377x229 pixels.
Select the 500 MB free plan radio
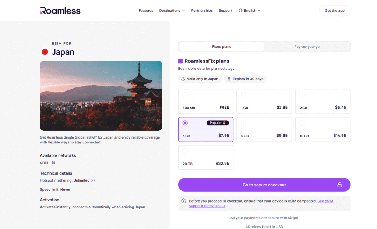[x=185, y=95]
